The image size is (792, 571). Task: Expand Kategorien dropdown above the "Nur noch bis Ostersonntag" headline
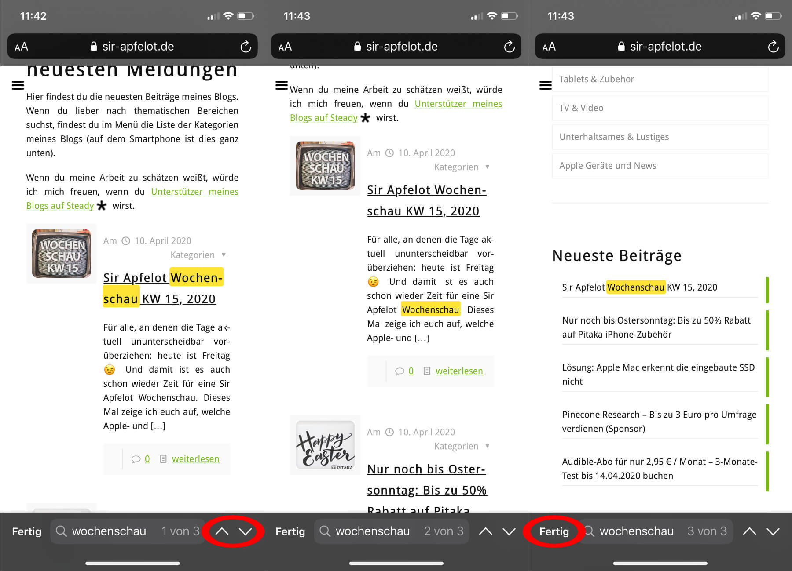462,446
